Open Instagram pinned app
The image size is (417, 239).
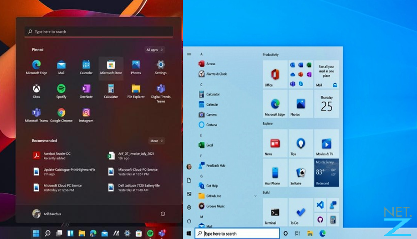click(x=86, y=115)
